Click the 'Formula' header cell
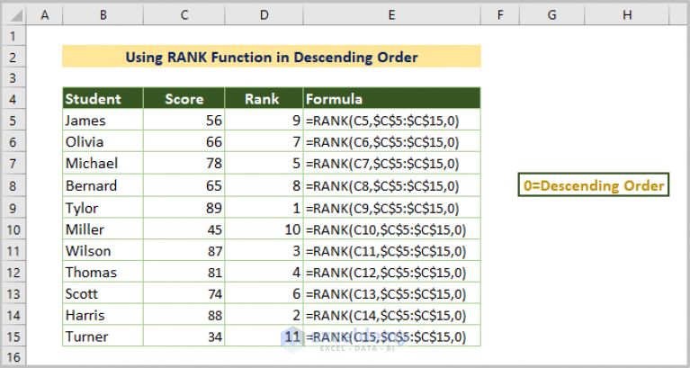This screenshot has height=368, width=690. (x=391, y=98)
